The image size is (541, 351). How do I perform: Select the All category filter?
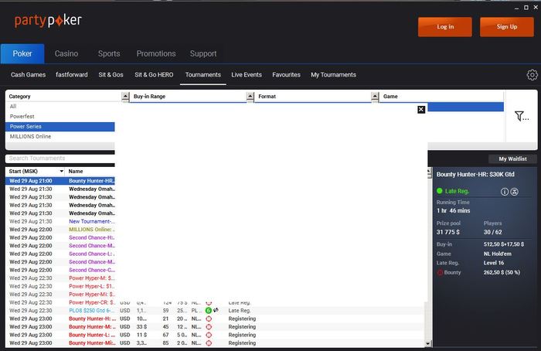60,106
